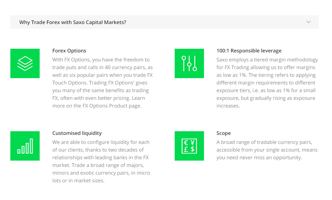
Task: Click the dollar sign in the Scope icon
Action: [192, 149]
